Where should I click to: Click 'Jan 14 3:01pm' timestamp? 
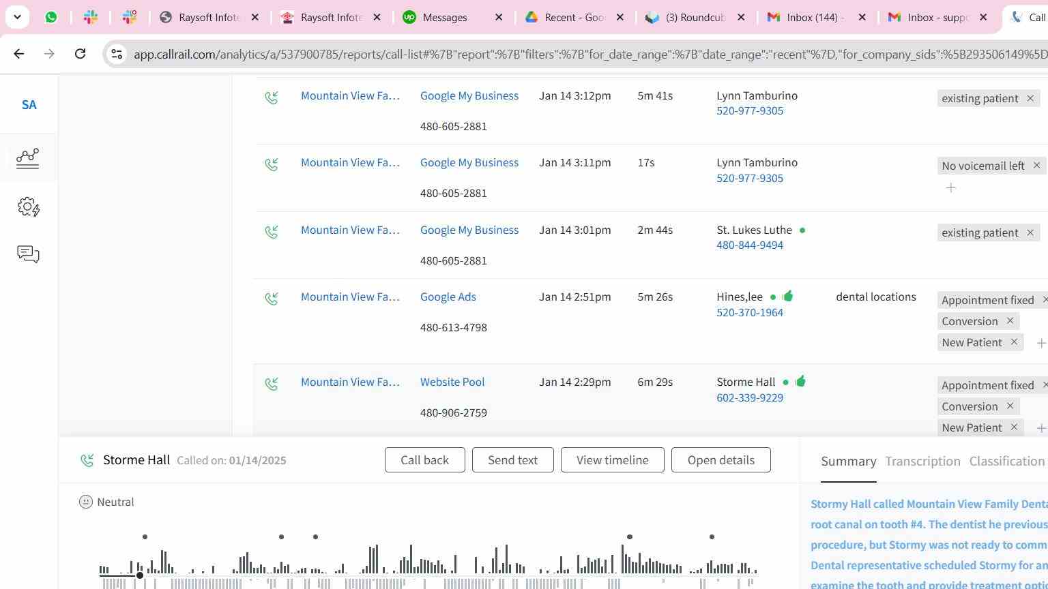pos(575,230)
